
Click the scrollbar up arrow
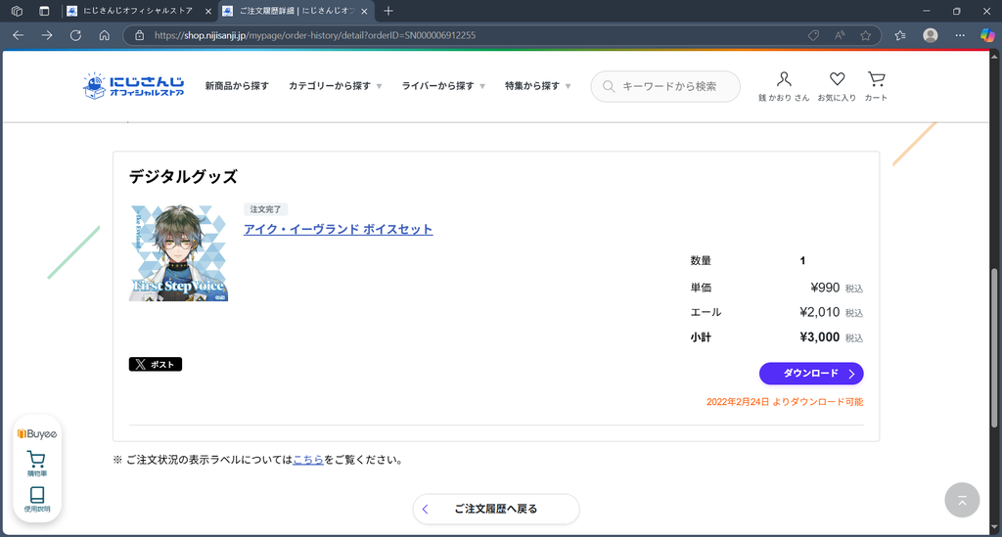(x=994, y=56)
